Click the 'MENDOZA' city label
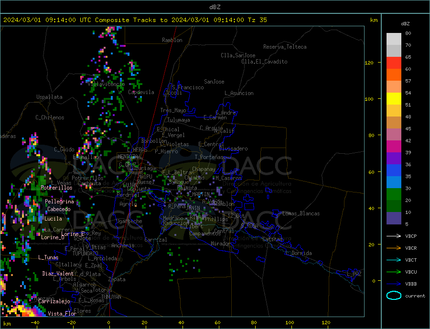Viewport: 430px width, 329px height. coord(129,157)
